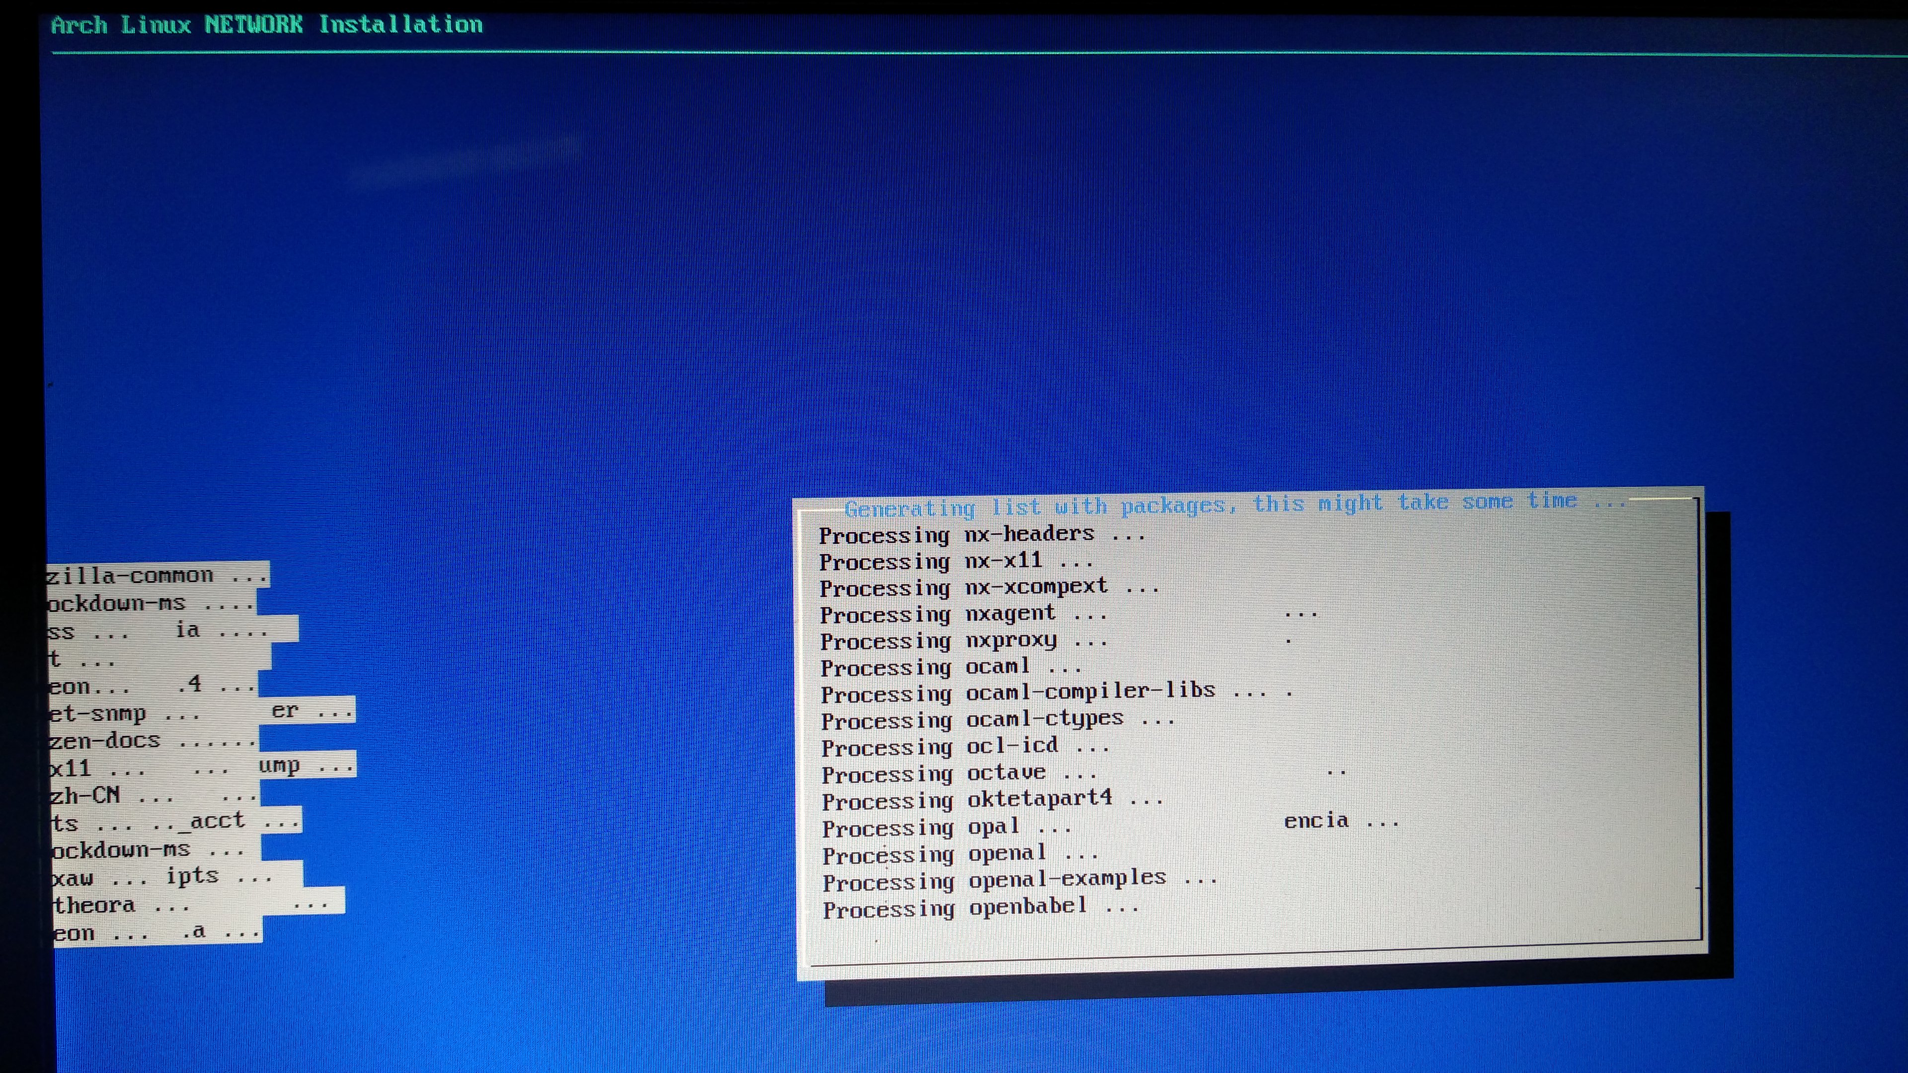Click the leftover 'encia ...' text fragment
The image size is (1908, 1073).
(1342, 821)
